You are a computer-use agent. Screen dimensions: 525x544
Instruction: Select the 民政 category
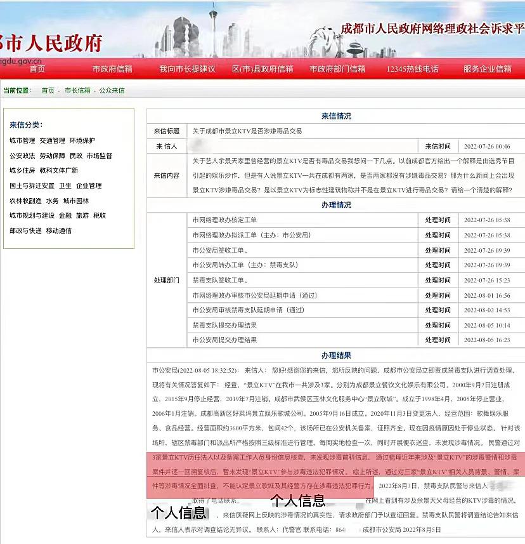click(x=76, y=156)
